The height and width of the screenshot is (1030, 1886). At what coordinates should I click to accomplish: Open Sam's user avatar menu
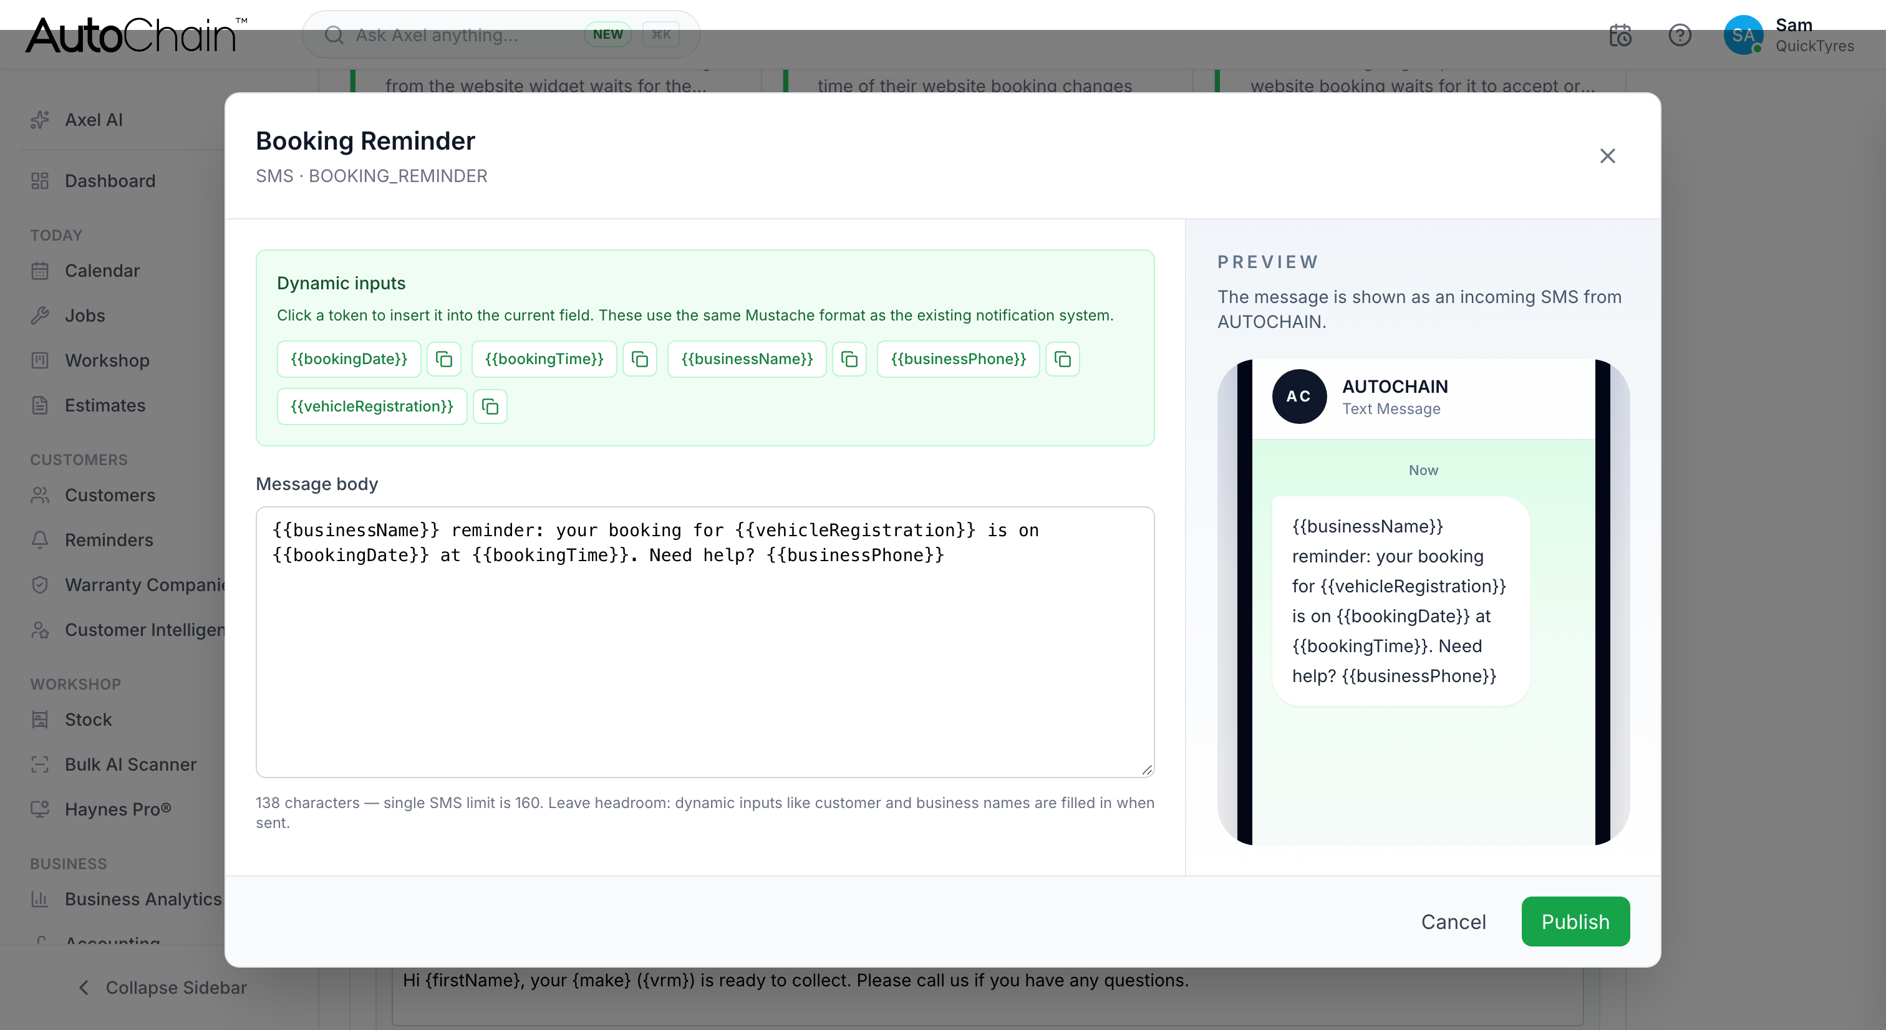click(1742, 35)
